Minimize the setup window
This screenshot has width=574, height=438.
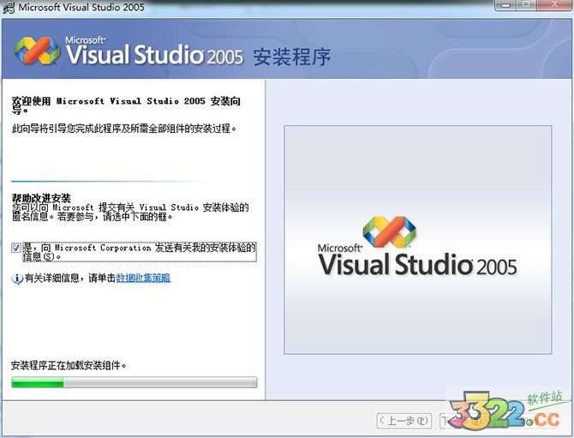pos(506,5)
